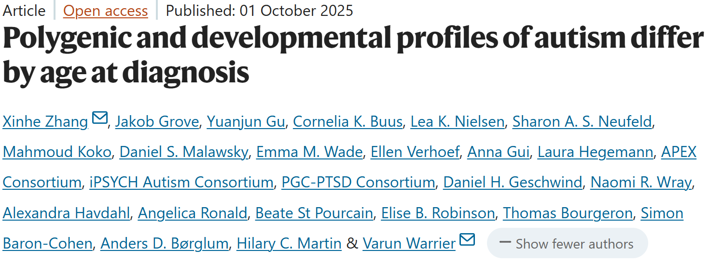Open Thomas Bourgeron author link
The width and height of the screenshot is (709, 263).
[x=568, y=213]
